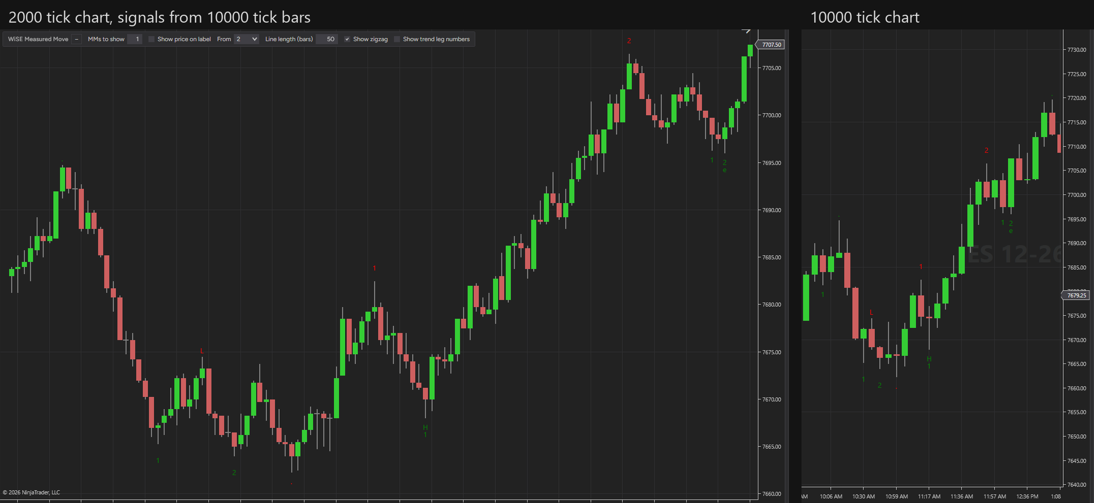Click the 11:17 AM time label

click(929, 496)
